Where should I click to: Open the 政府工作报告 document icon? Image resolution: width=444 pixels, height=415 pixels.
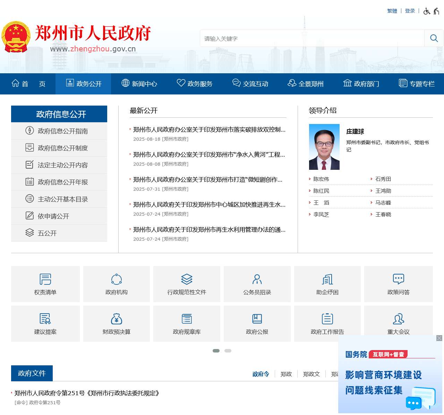[327, 318]
